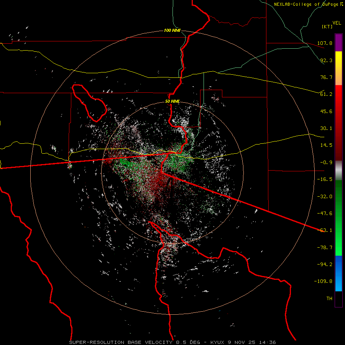The height and width of the screenshot is (345, 345).
Task: Click the TH legend label
Action: 329,299
